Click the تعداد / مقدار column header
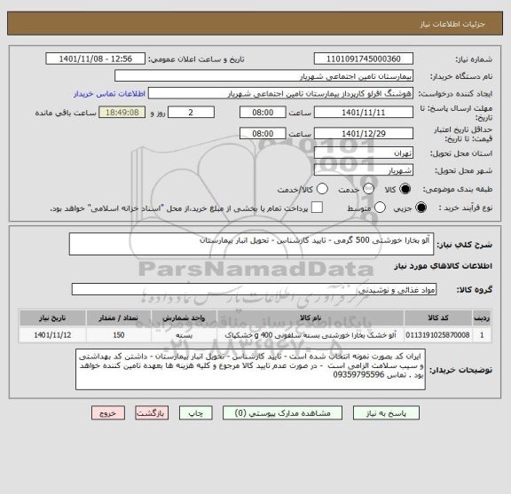Image resolution: width=511 pixels, height=494 pixels. tap(118, 318)
